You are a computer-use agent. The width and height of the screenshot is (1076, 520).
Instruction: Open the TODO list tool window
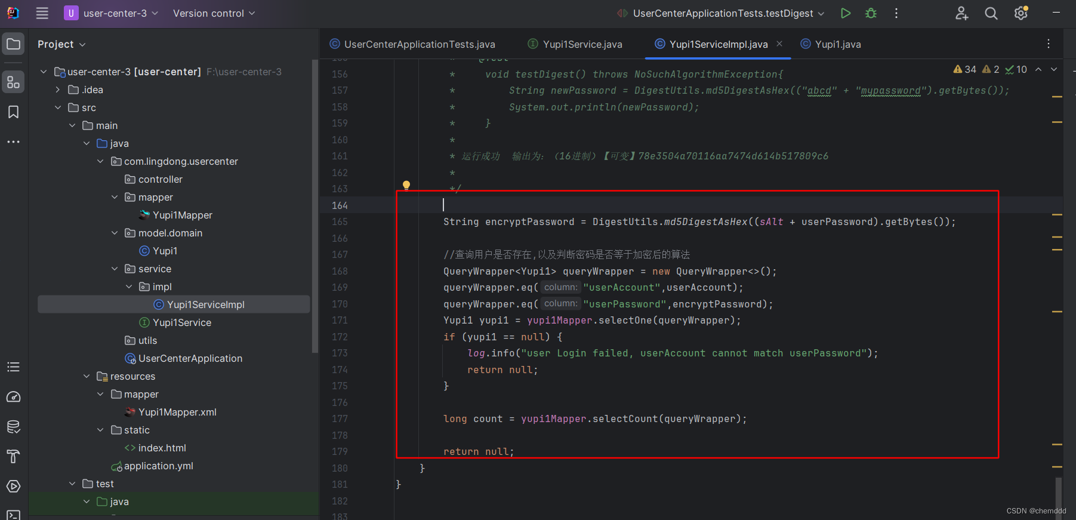tap(13, 367)
